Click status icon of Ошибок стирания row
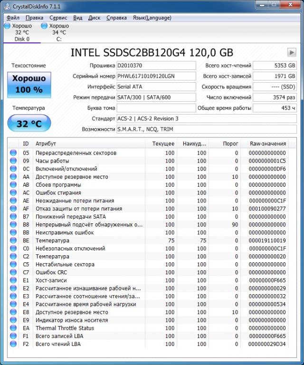The height and width of the screenshot is (365, 304). 13,192
